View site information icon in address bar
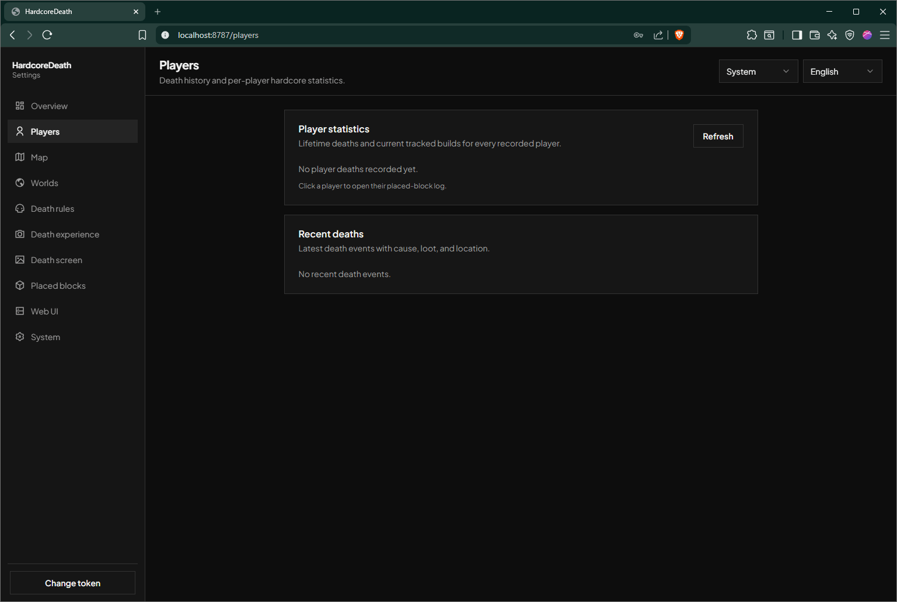 click(x=165, y=35)
